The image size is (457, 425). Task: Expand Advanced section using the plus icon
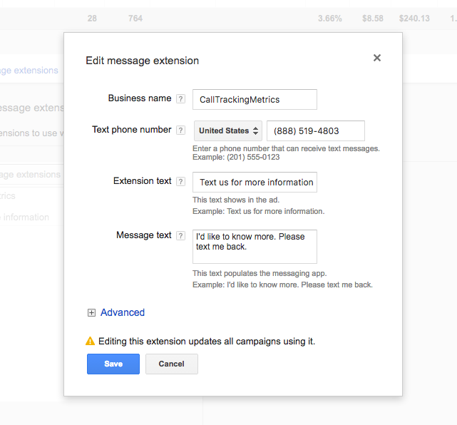pos(91,313)
